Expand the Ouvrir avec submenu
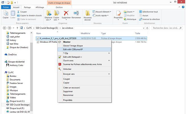 coord(84,61)
